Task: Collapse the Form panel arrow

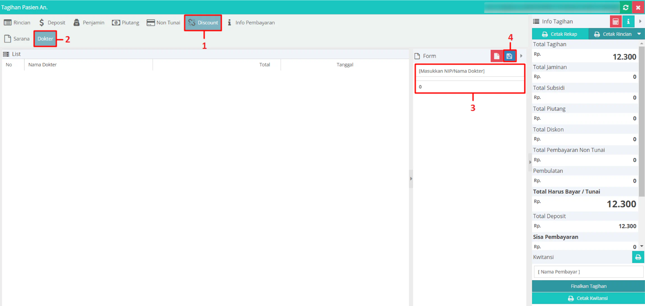Action: pos(521,56)
